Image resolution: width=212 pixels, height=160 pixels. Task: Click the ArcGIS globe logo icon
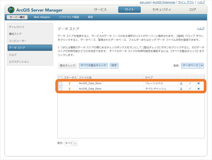point(11,10)
